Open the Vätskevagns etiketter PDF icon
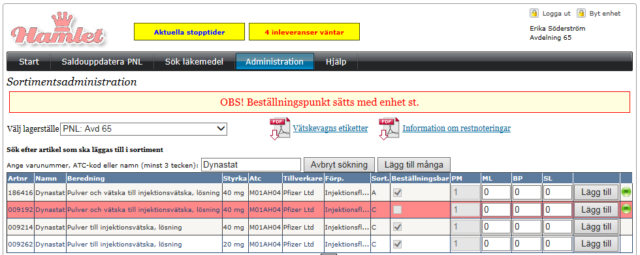Screen dimensions: 640x255 click(x=280, y=128)
